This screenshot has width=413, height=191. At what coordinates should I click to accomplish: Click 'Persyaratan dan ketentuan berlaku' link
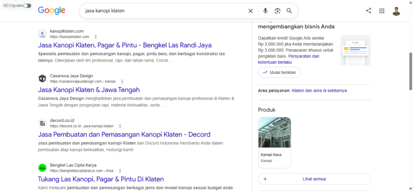pyautogui.click(x=289, y=60)
